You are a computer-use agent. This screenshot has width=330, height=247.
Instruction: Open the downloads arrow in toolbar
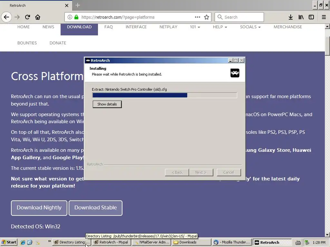coord(291,17)
